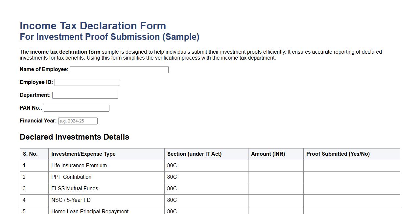Select the Income Tax Declaration Form heading
420x214 pixels.
tap(93, 26)
